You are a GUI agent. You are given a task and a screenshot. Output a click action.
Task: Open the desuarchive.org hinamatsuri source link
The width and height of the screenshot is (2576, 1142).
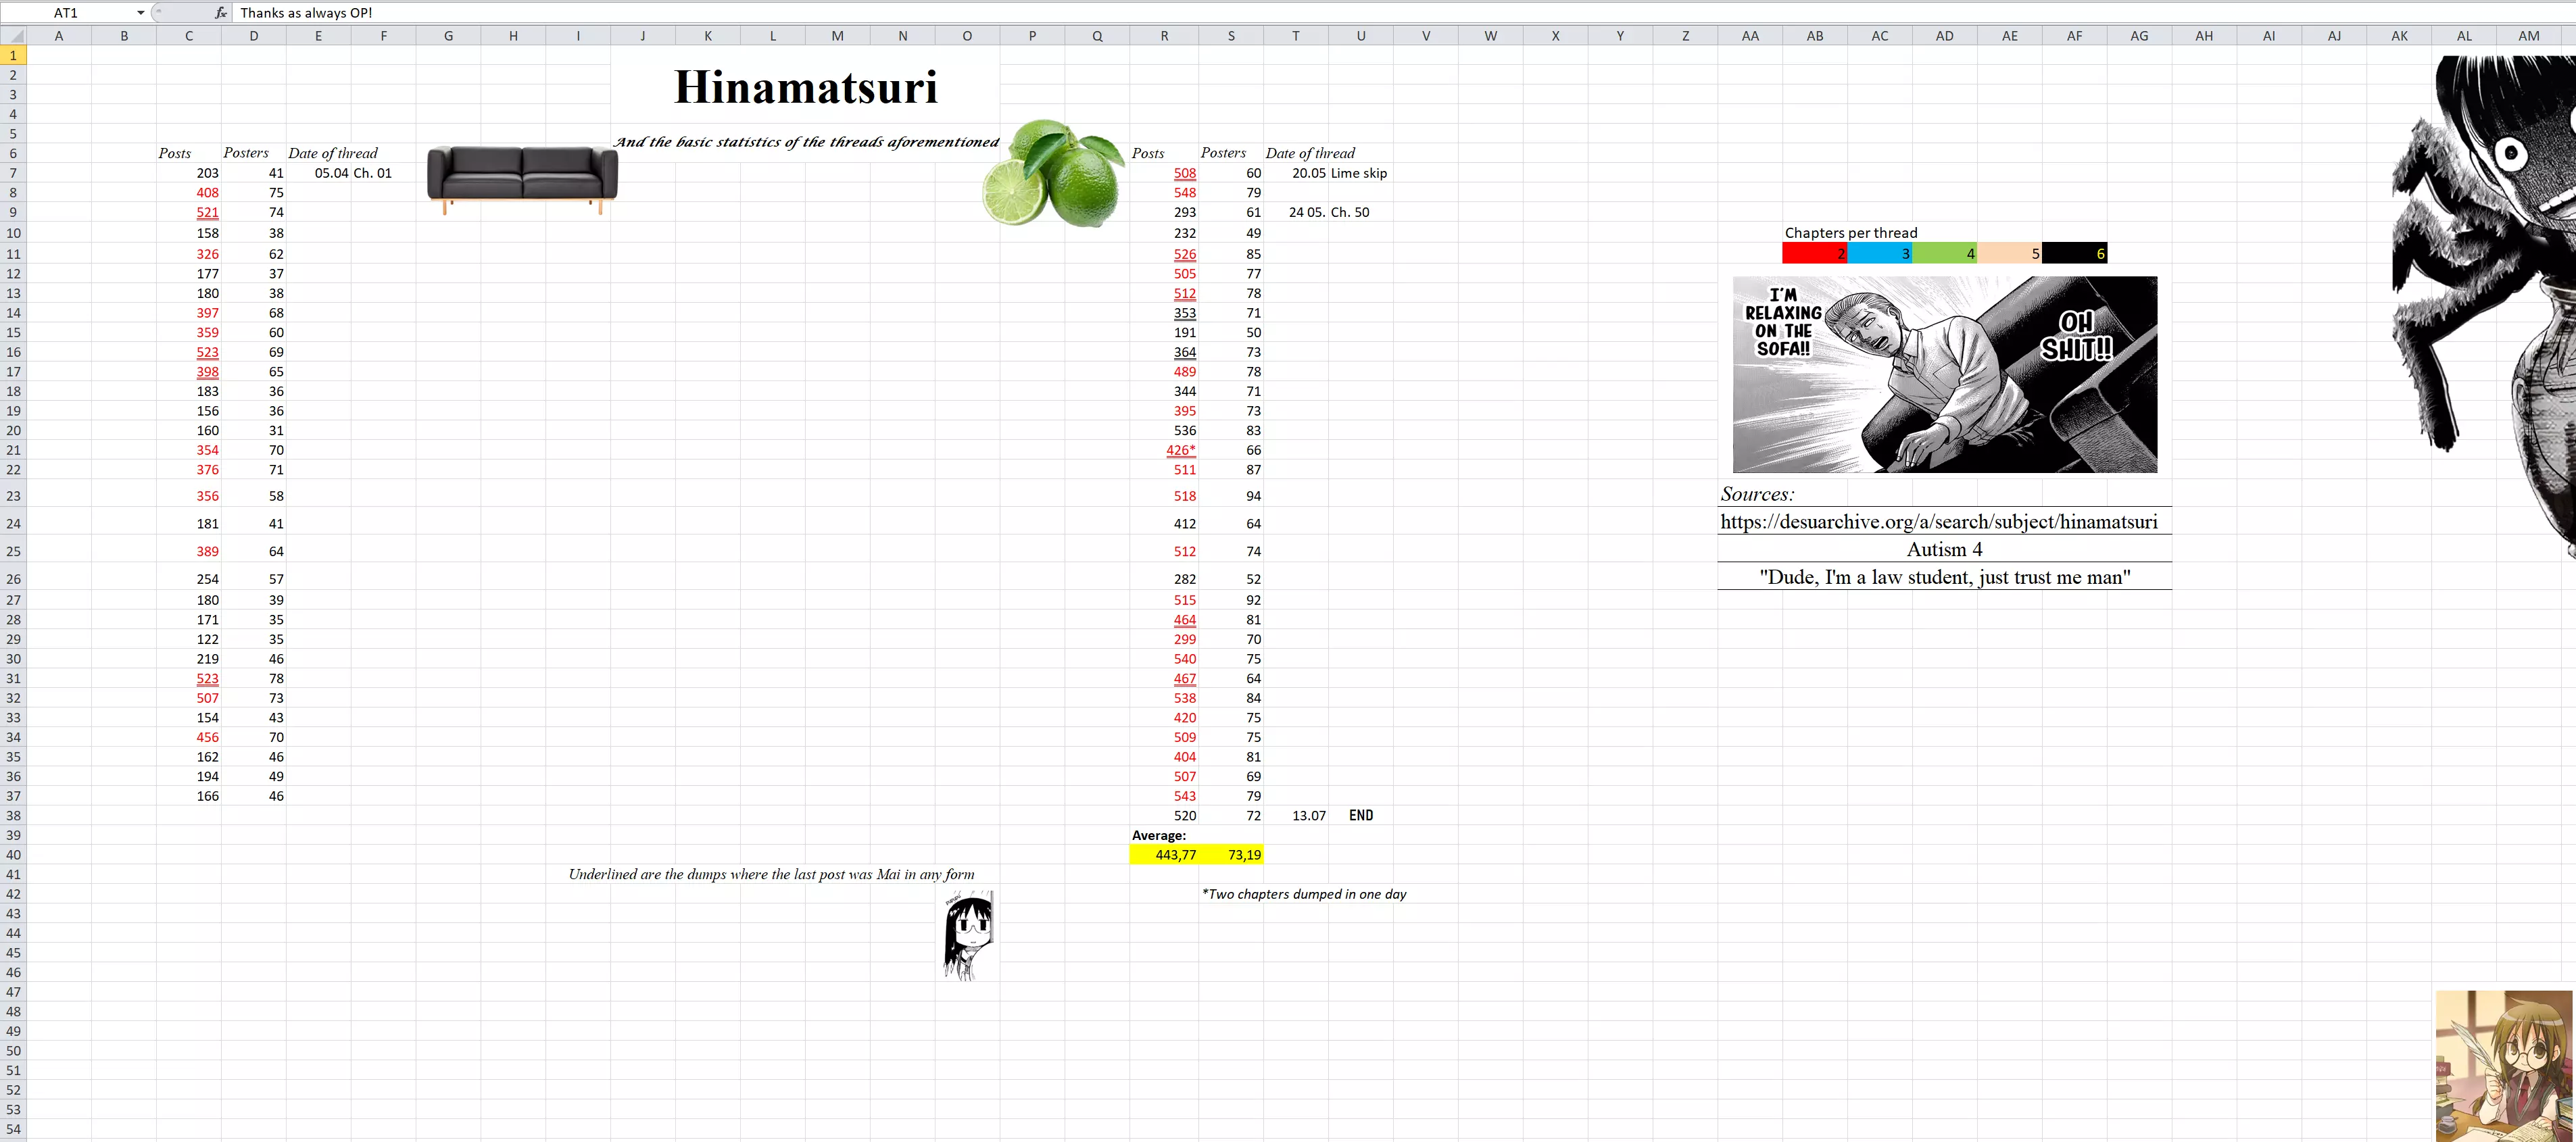1939,522
